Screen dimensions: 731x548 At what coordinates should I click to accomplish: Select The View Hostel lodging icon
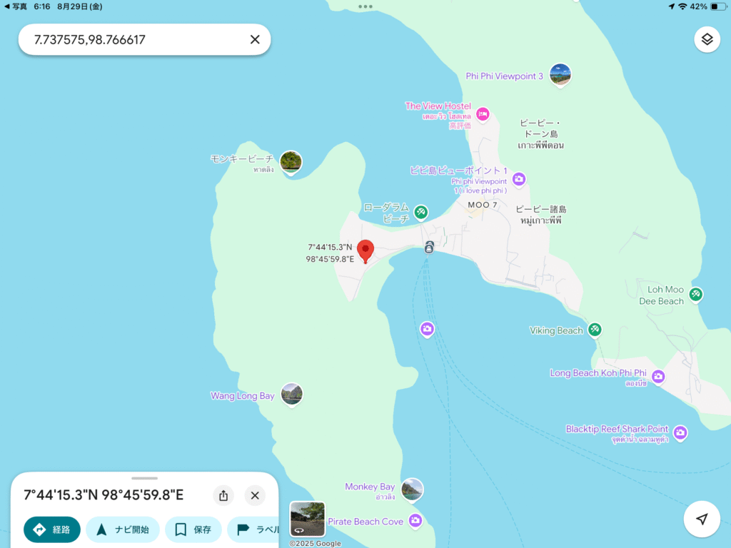tap(483, 114)
